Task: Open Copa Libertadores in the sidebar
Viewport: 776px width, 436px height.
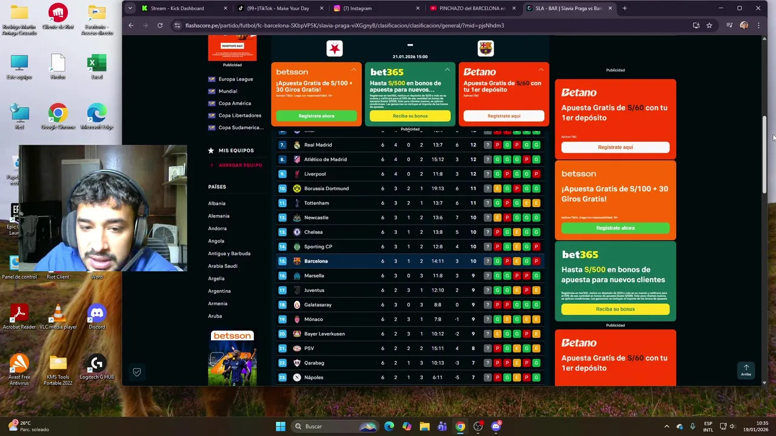Action: pos(240,116)
